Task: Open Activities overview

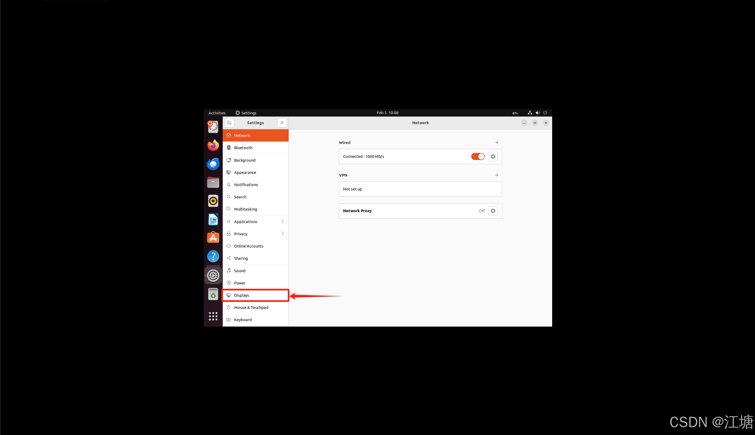Action: click(x=217, y=113)
